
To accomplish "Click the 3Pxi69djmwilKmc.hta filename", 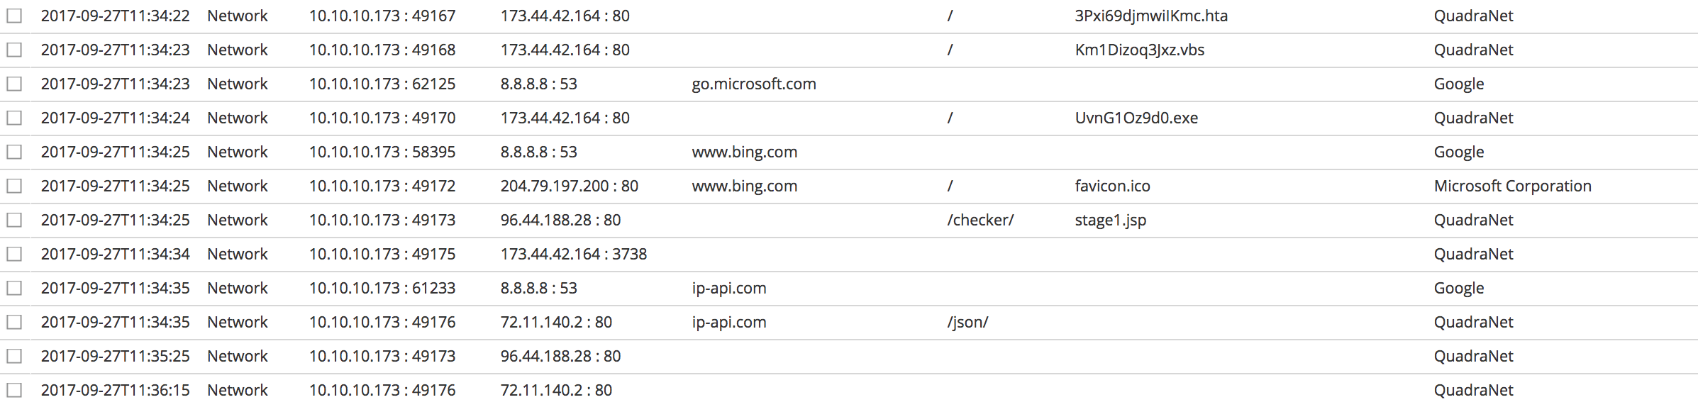I will coord(1150,16).
